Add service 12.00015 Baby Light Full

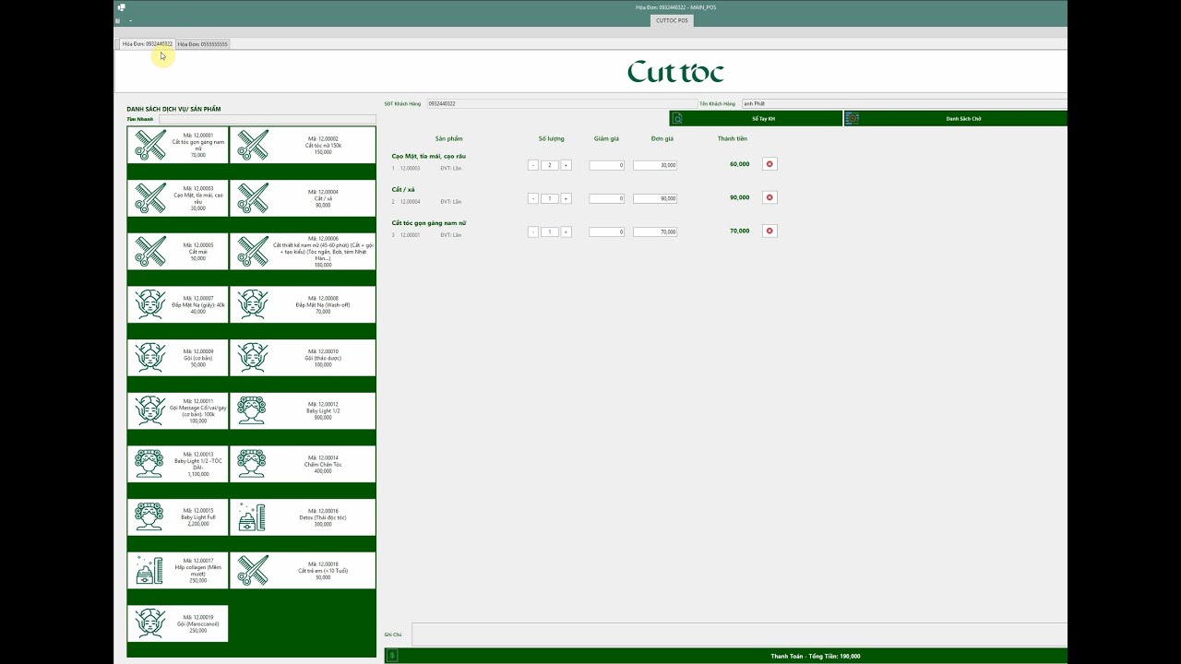point(177,517)
